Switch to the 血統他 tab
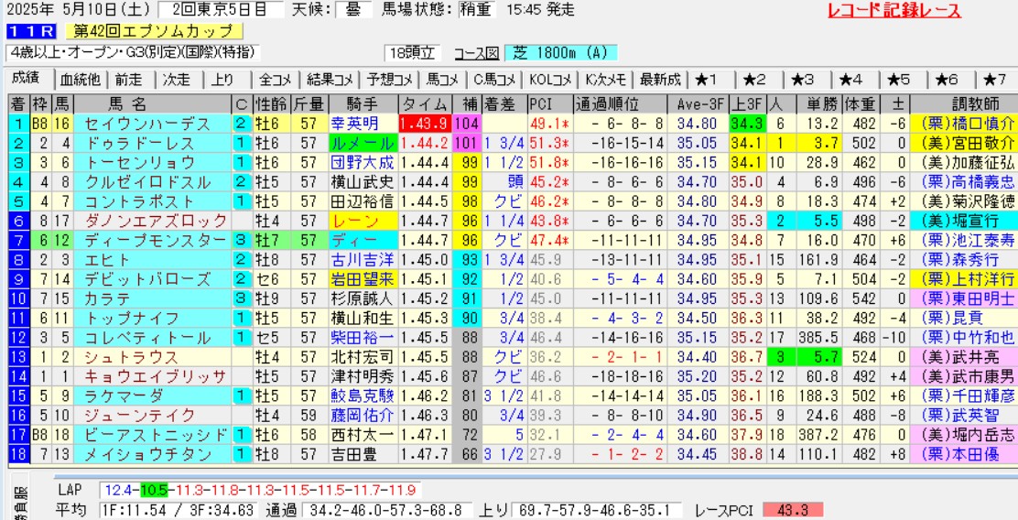 tap(80, 80)
